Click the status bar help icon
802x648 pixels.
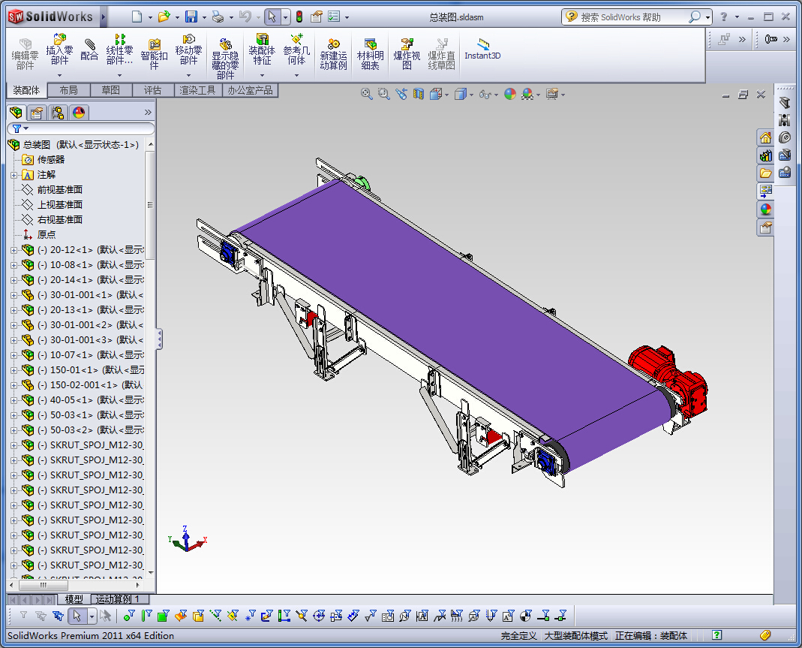[717, 635]
